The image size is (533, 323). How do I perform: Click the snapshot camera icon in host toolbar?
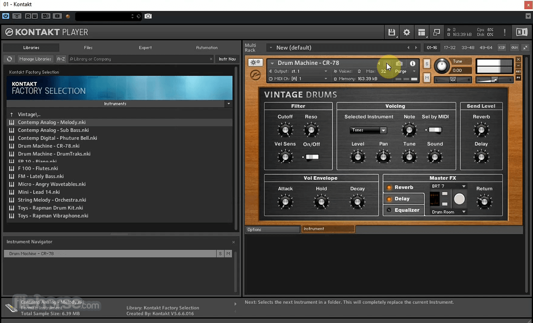coord(148,16)
